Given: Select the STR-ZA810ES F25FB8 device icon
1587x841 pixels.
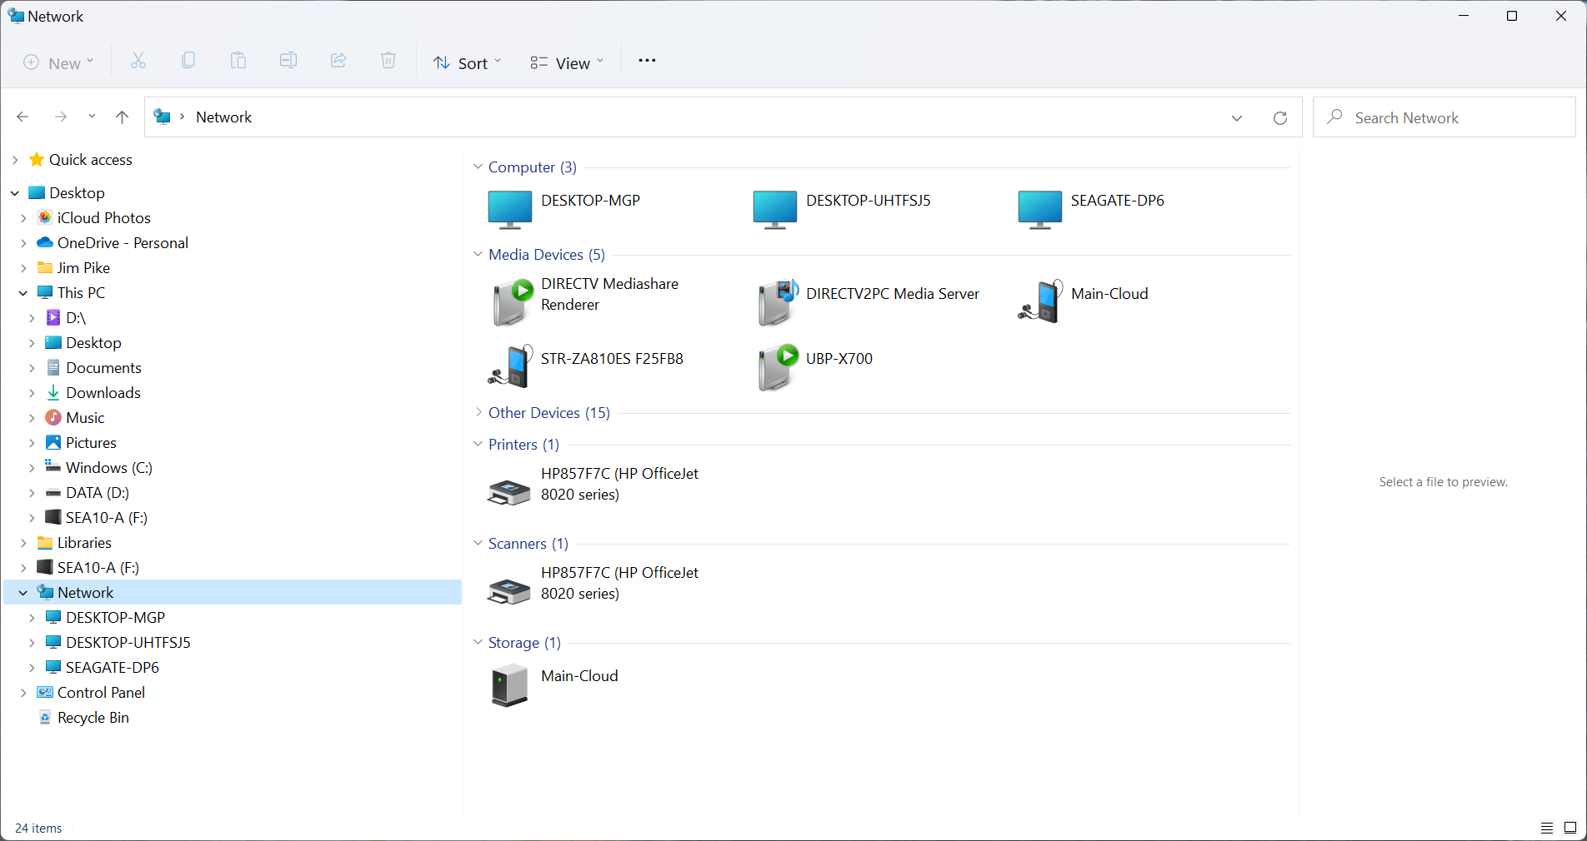Looking at the screenshot, I should point(510,366).
